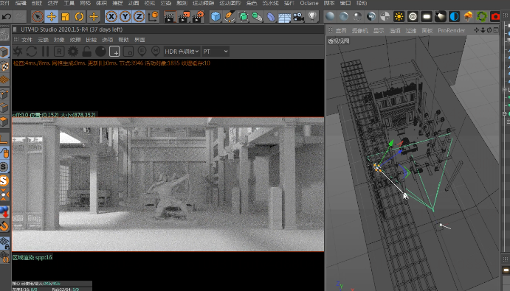Add Octane spotlight icon
The height and width of the screenshot is (291, 510).
tap(441, 16)
